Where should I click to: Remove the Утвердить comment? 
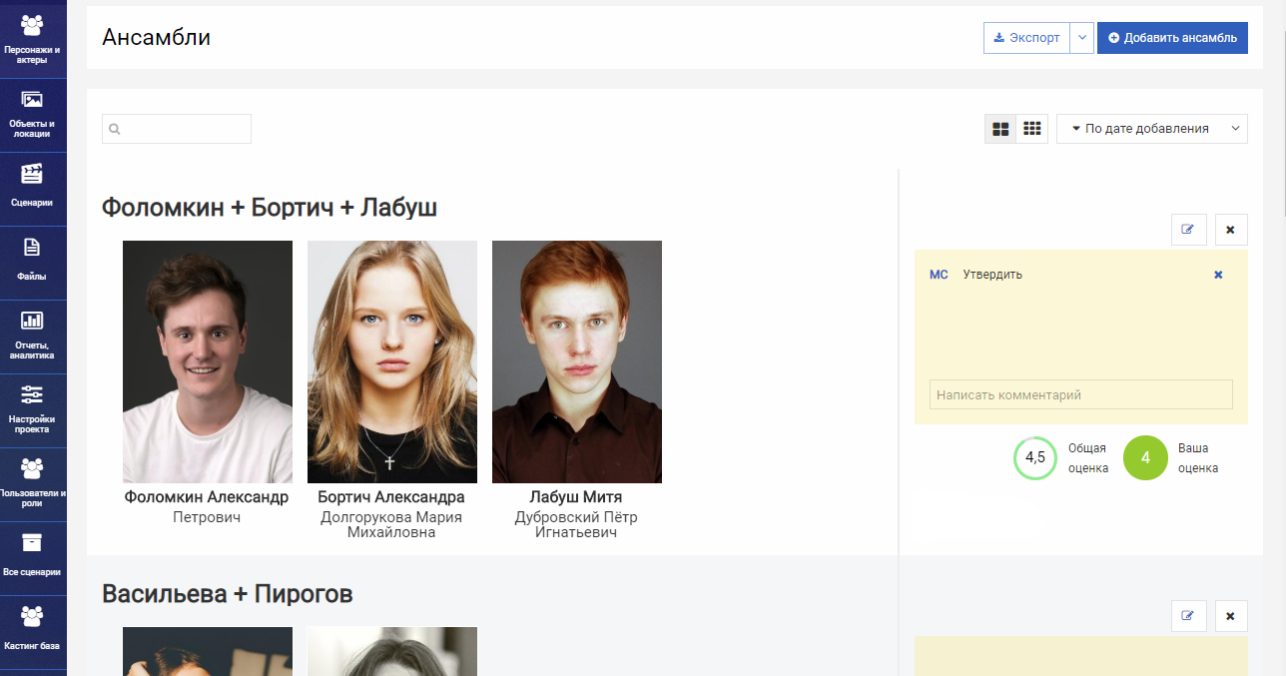point(1218,275)
